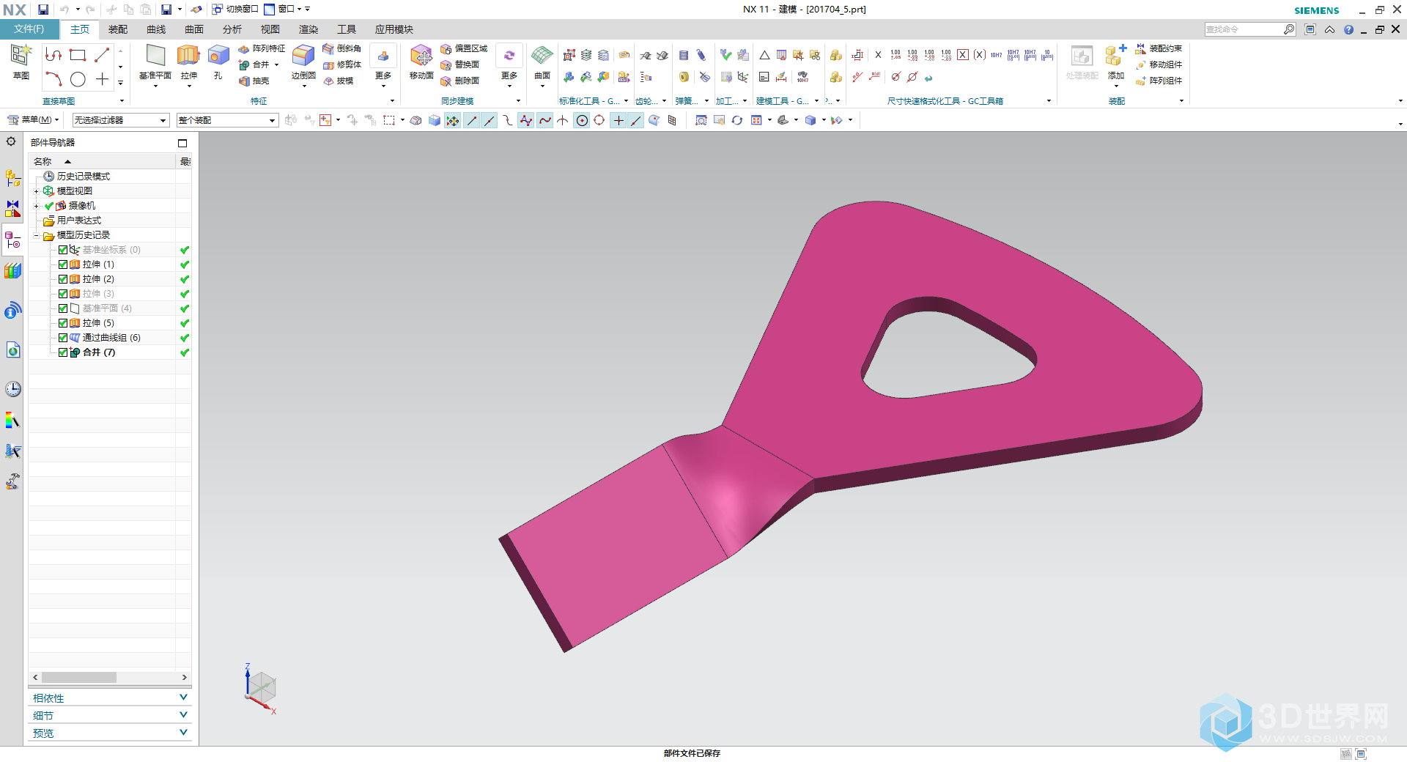Toggle checkbox for 合并 (7)
Viewport: 1407px width, 762px height.
click(x=63, y=352)
